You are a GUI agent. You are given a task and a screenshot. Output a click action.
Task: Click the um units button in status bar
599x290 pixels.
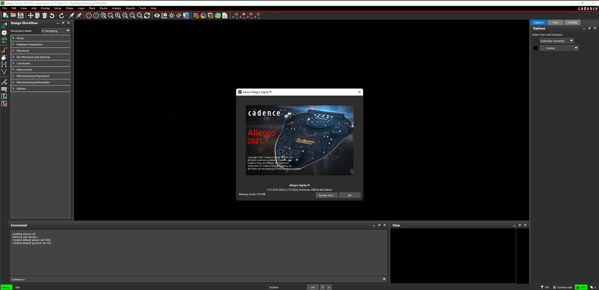click(x=313, y=287)
